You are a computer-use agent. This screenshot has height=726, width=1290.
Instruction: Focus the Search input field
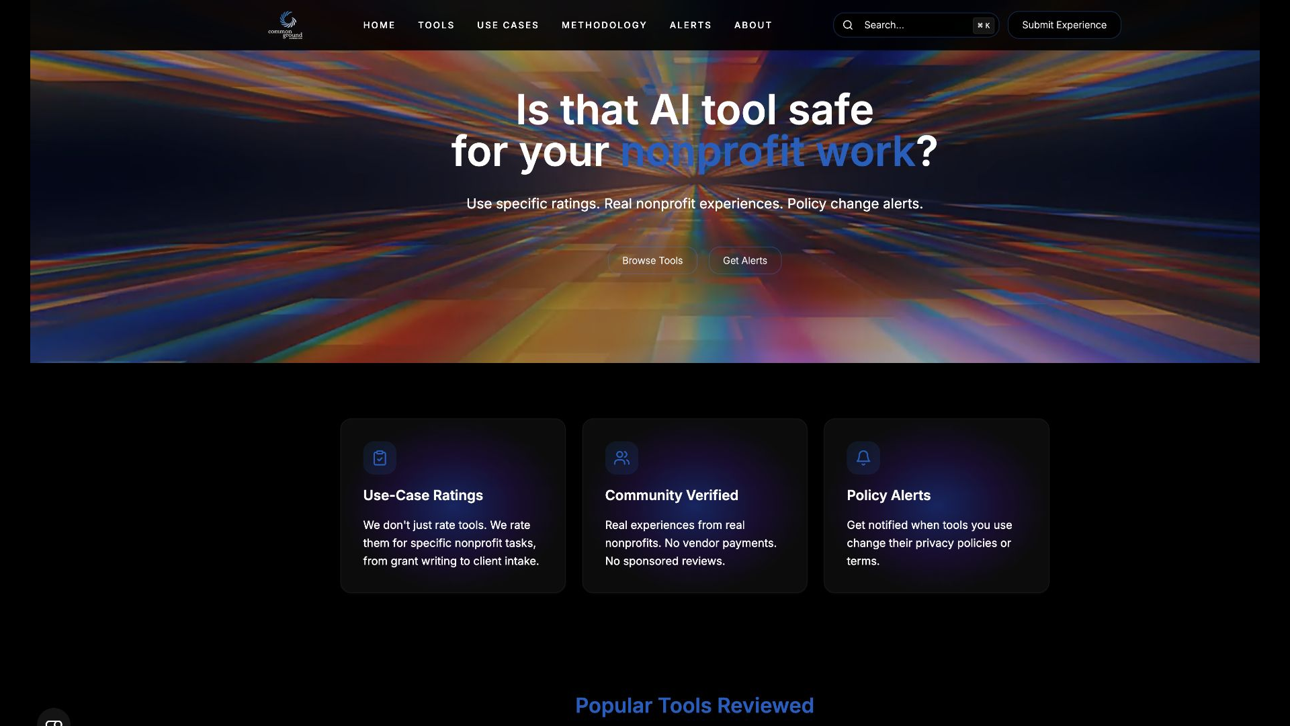pos(916,25)
